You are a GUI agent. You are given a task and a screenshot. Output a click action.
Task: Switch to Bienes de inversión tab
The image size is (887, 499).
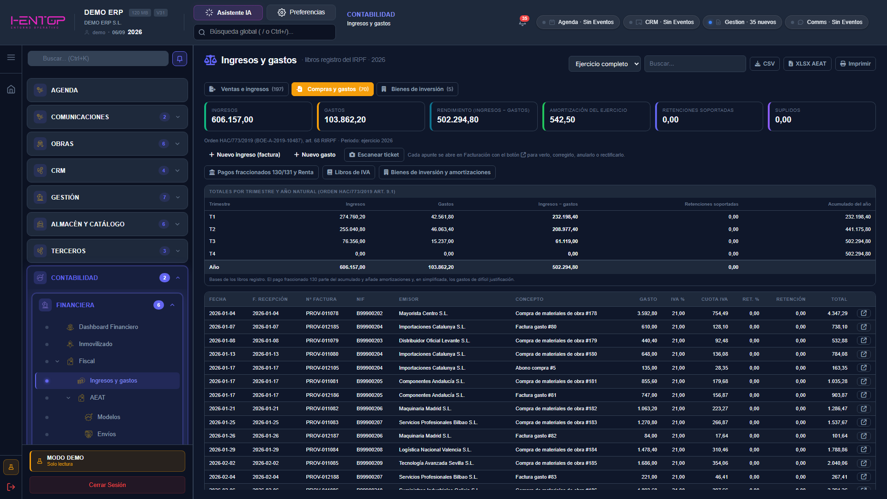pyautogui.click(x=417, y=89)
